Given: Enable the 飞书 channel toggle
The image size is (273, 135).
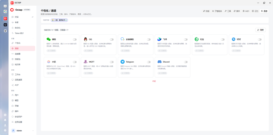Looking at the screenshot, I should coord(186,39).
